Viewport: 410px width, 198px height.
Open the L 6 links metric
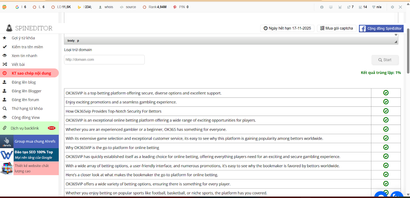(x=39, y=7)
